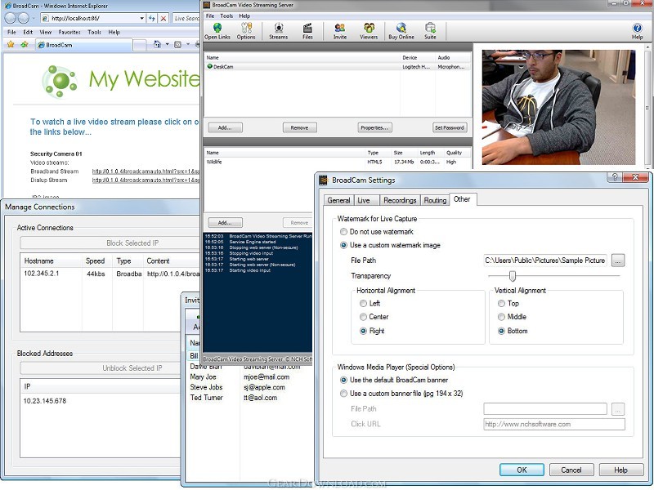Set vertical alignment to Bottom
The image size is (654, 490).
coord(501,331)
